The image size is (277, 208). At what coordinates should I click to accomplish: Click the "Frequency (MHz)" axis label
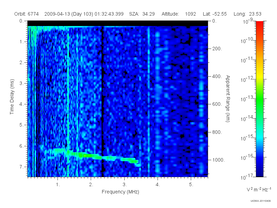[120, 192]
